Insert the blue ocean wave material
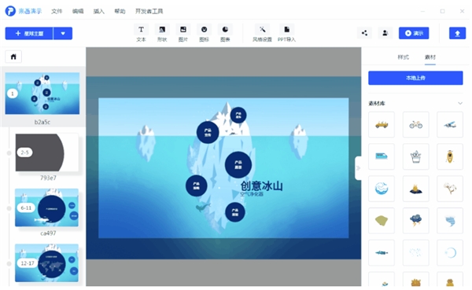Screen dimensions: 472x290 [x=382, y=189]
